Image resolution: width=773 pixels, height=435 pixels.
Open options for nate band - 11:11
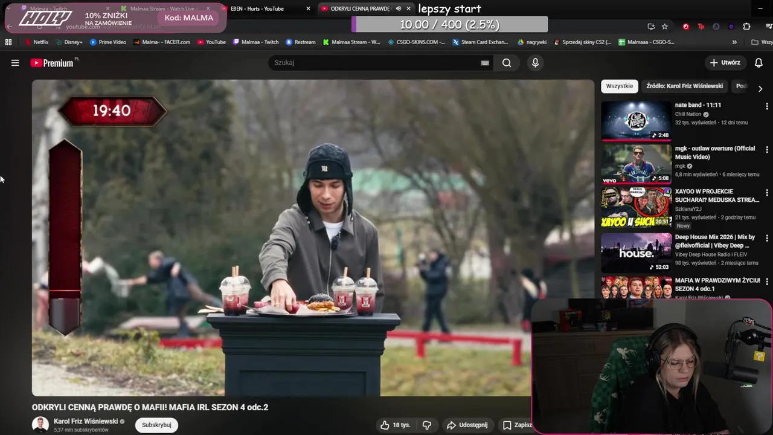point(767,106)
